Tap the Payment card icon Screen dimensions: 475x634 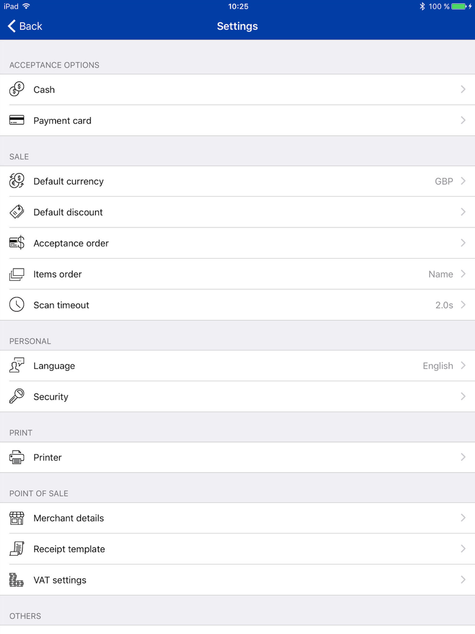click(x=17, y=120)
